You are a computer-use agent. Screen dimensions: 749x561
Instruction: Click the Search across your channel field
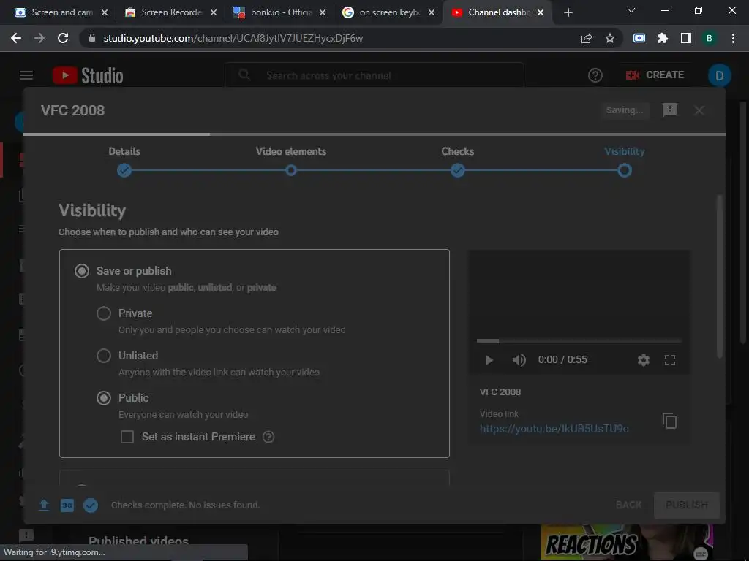[374, 75]
